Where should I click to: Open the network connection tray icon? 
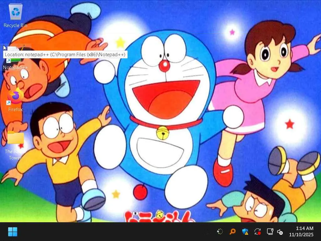(x=270, y=232)
